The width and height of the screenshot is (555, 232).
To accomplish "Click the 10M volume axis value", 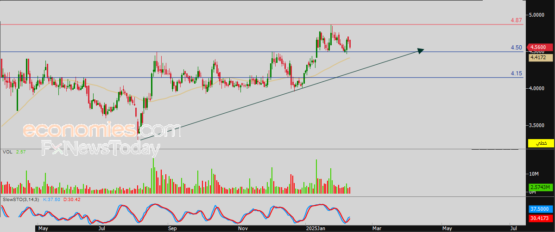I will pos(534,174).
